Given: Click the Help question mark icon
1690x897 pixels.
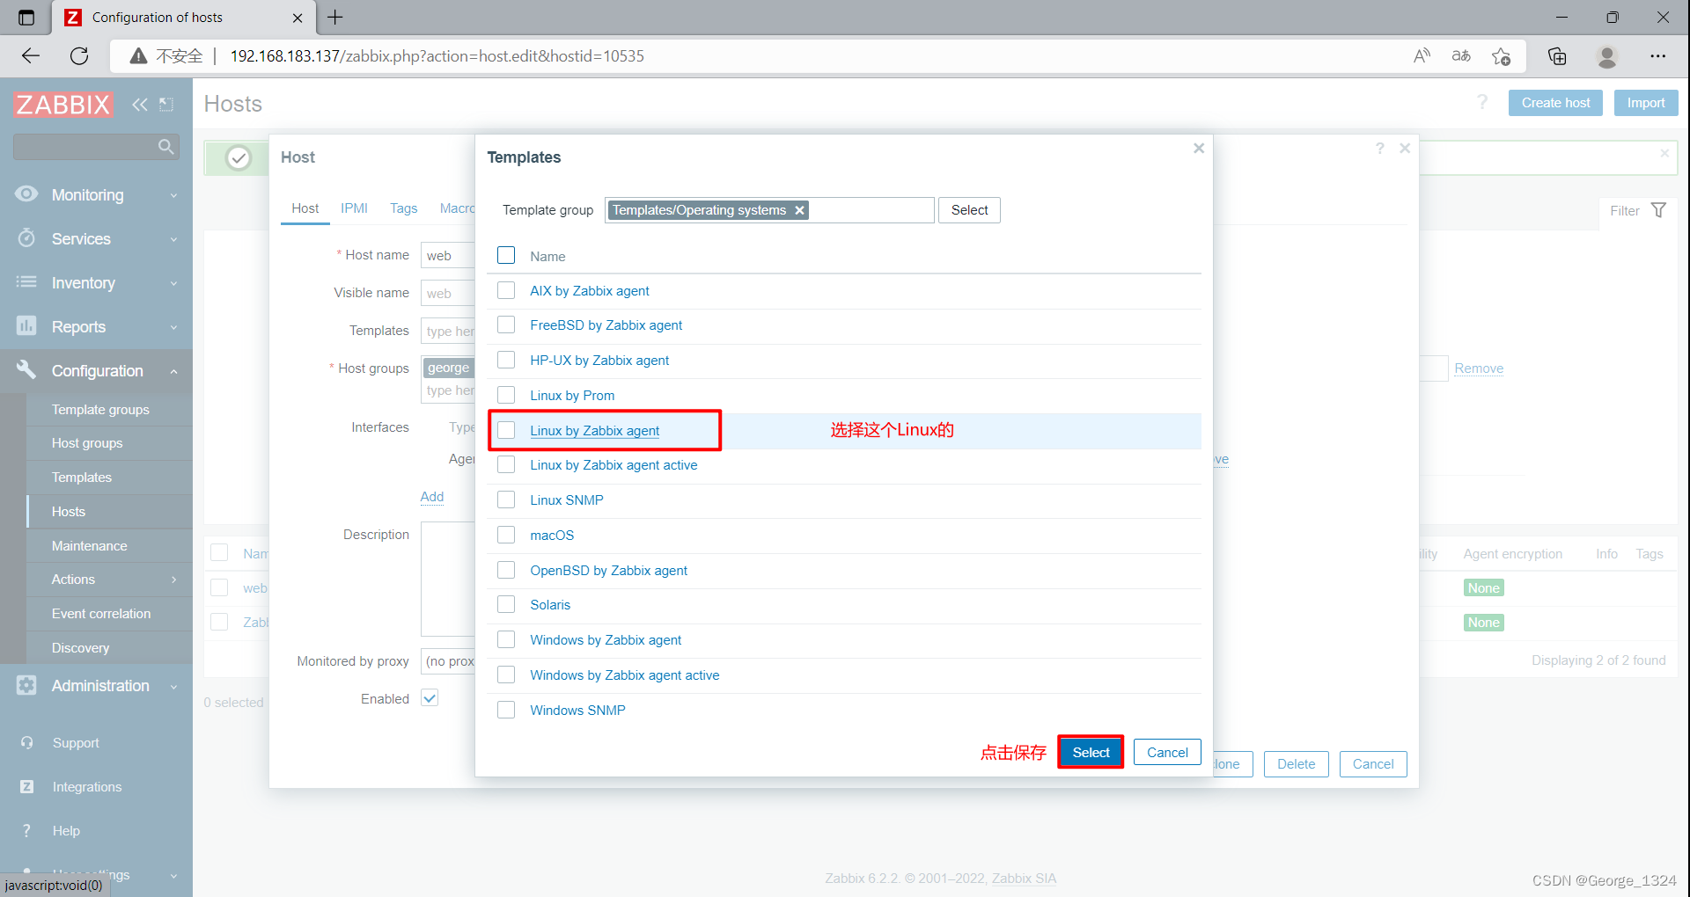Looking at the screenshot, I should tap(27, 831).
